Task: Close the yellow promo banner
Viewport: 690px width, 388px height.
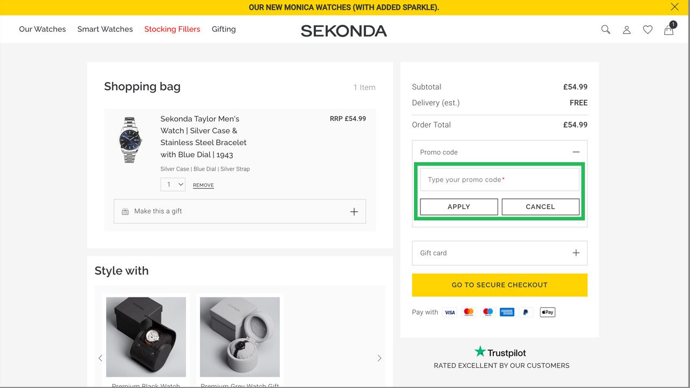Action: [x=674, y=7]
